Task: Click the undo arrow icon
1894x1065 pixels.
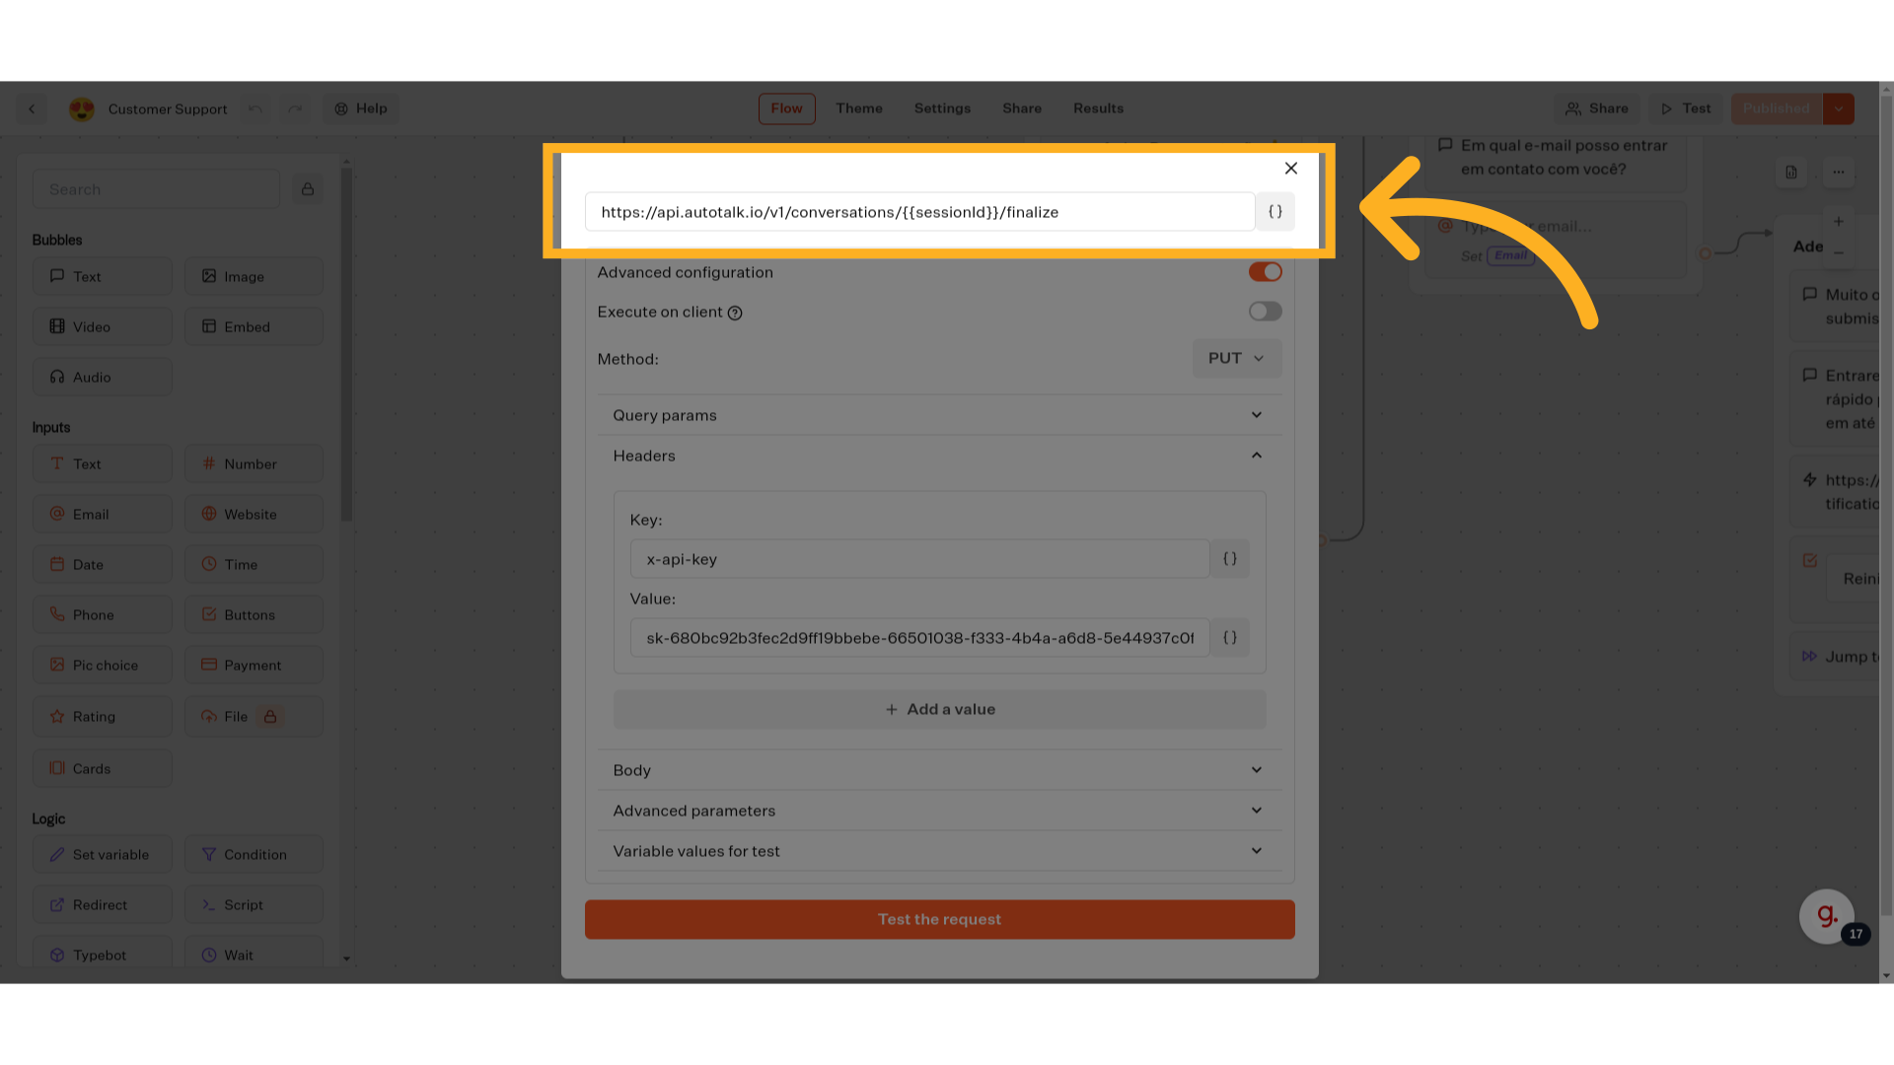Action: [255, 108]
